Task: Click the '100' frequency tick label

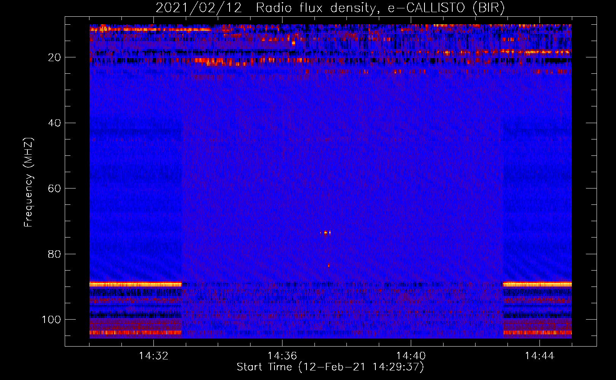Action: pos(51,320)
